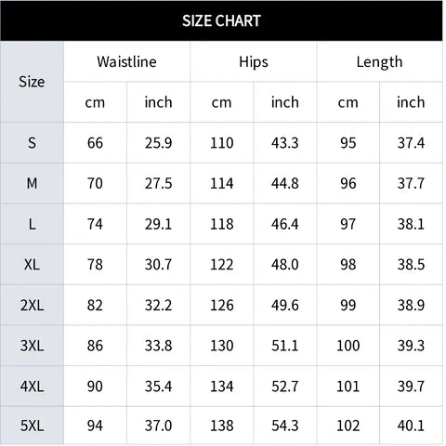Select the 2XL size row label

(32, 305)
